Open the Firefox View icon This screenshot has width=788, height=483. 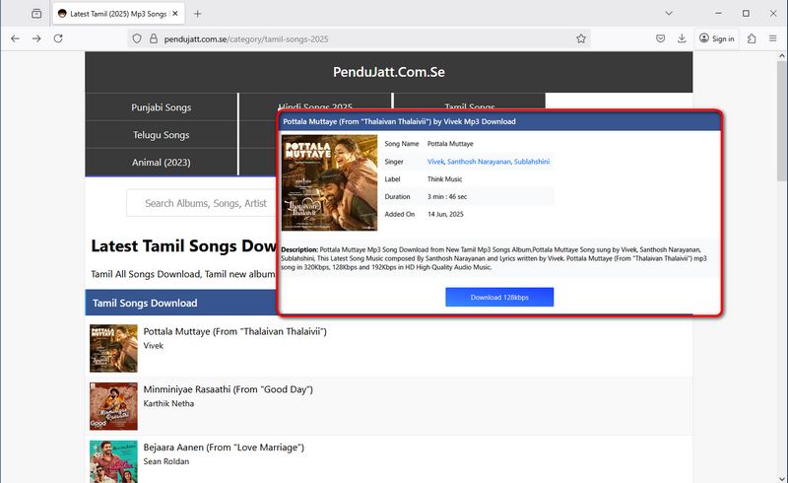coord(36,14)
